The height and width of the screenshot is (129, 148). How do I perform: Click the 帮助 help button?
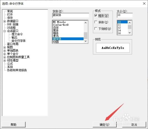(x=14, y=125)
